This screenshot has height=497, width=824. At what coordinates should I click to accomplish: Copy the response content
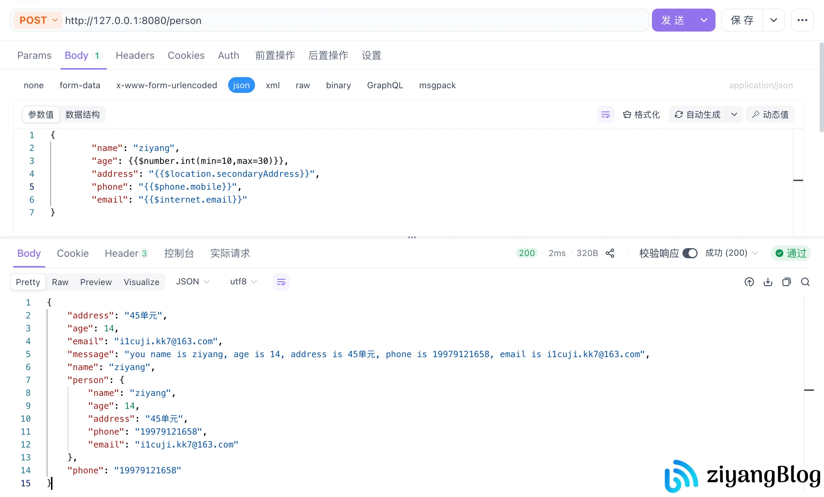point(787,282)
